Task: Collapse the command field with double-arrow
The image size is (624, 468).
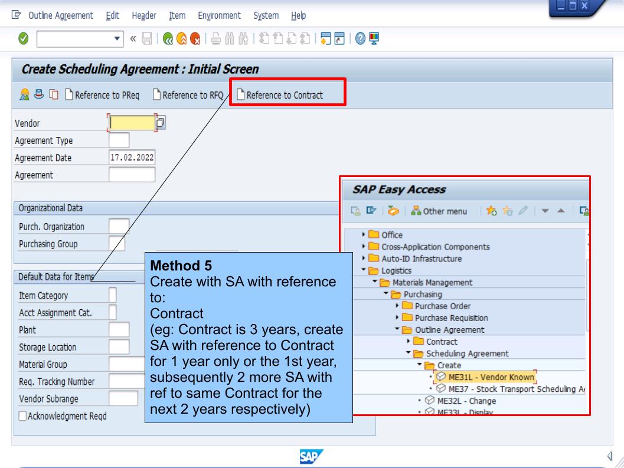Action: [x=133, y=38]
